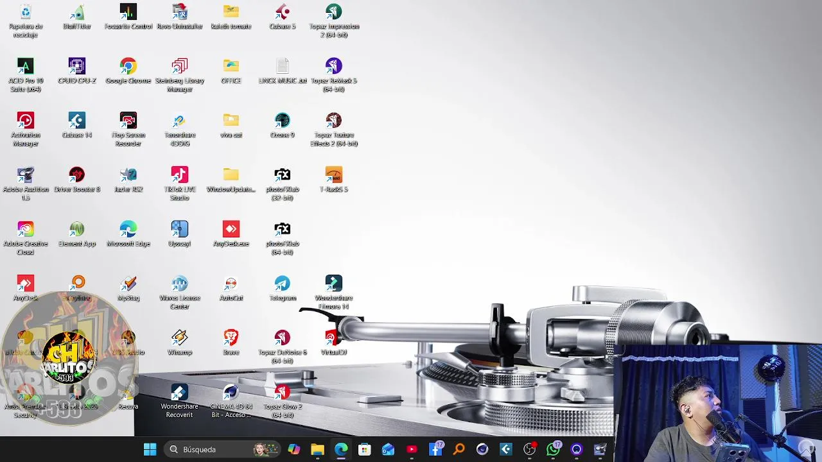Select the Topaz Texture Effects 2 shortcut

click(334, 129)
